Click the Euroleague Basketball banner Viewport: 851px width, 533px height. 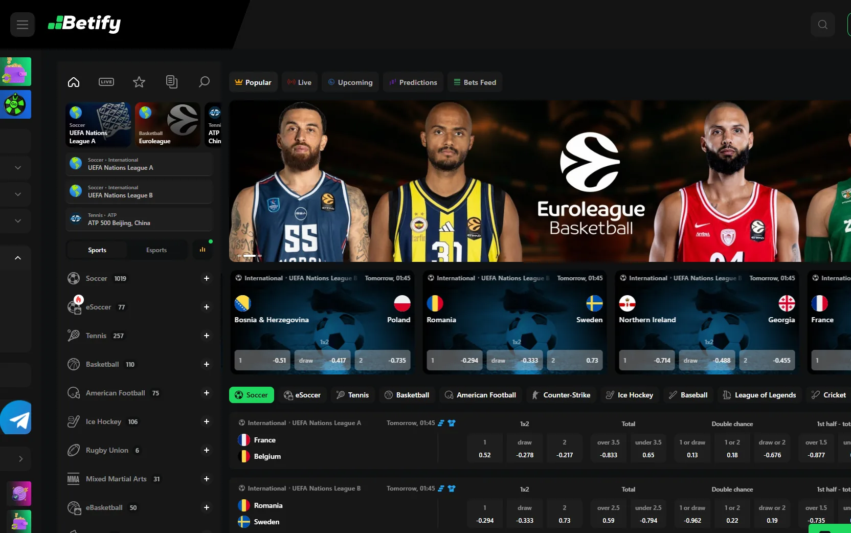click(540, 181)
